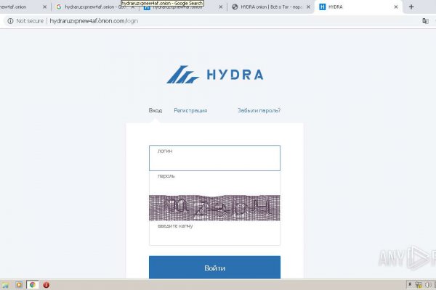The width and height of the screenshot is (436, 290).
Task: Switch to the 'HYDRA onion | Всё о Tor' tab
Action: click(269, 7)
